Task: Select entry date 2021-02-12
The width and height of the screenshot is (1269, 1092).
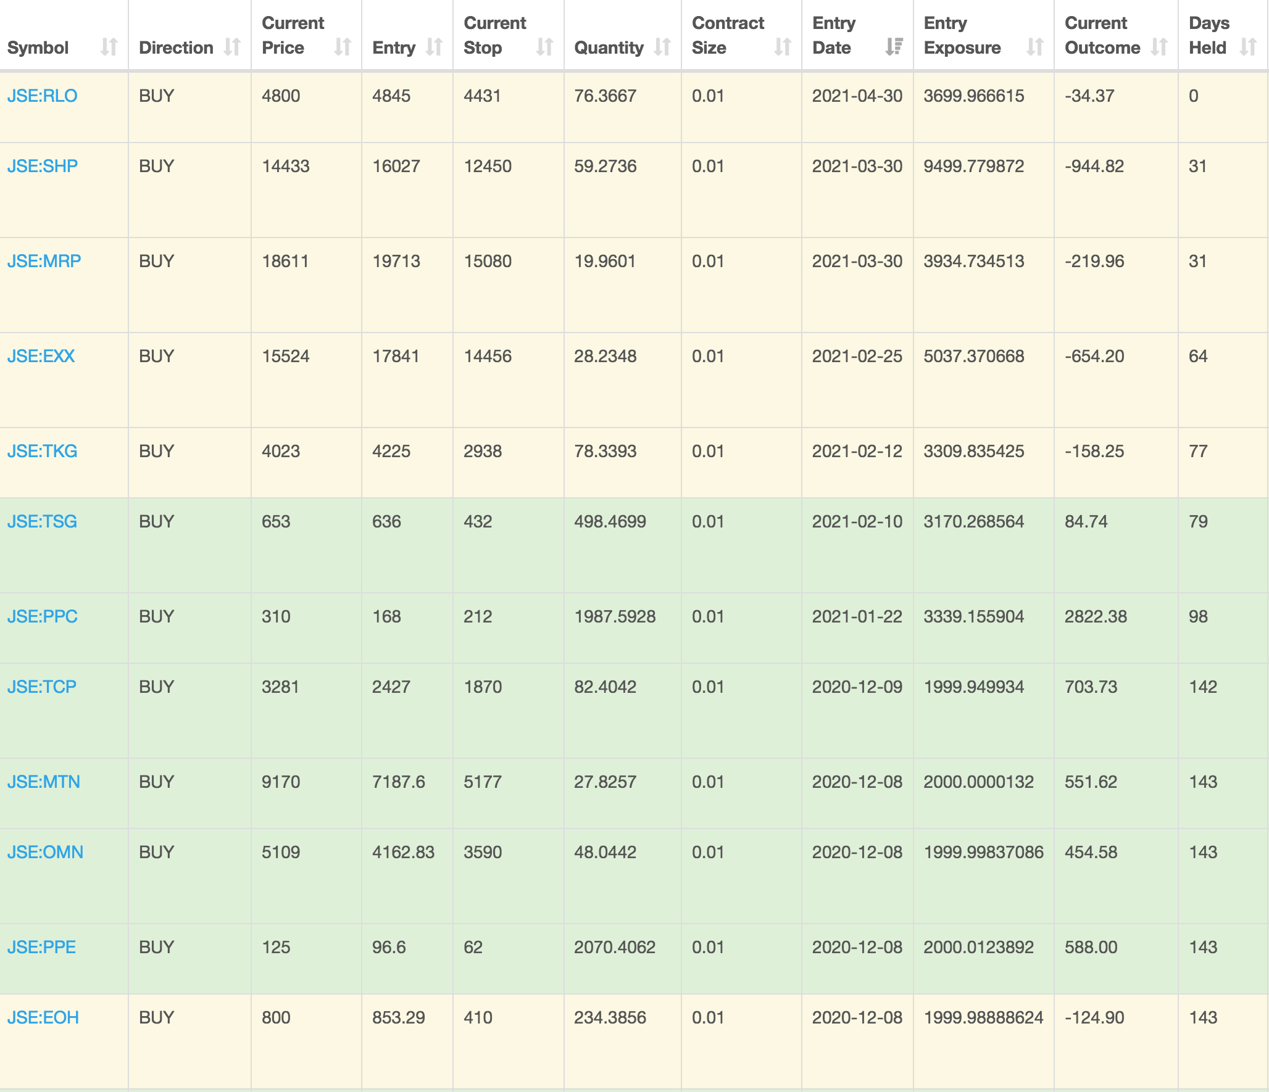Action: pyautogui.click(x=857, y=451)
